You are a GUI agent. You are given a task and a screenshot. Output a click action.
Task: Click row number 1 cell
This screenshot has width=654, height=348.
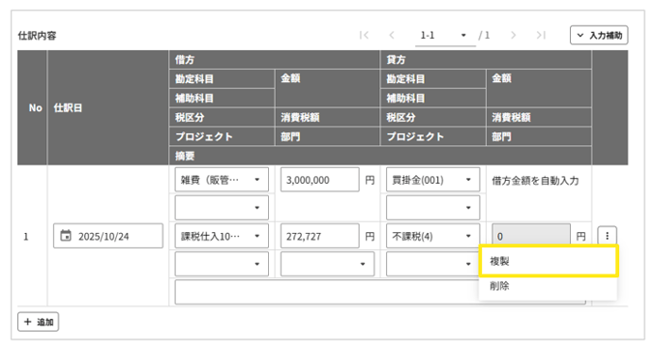[26, 236]
